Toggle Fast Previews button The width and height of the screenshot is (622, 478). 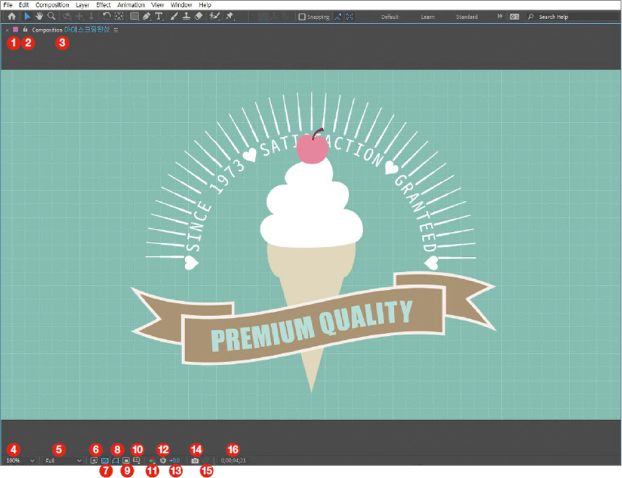[94, 461]
